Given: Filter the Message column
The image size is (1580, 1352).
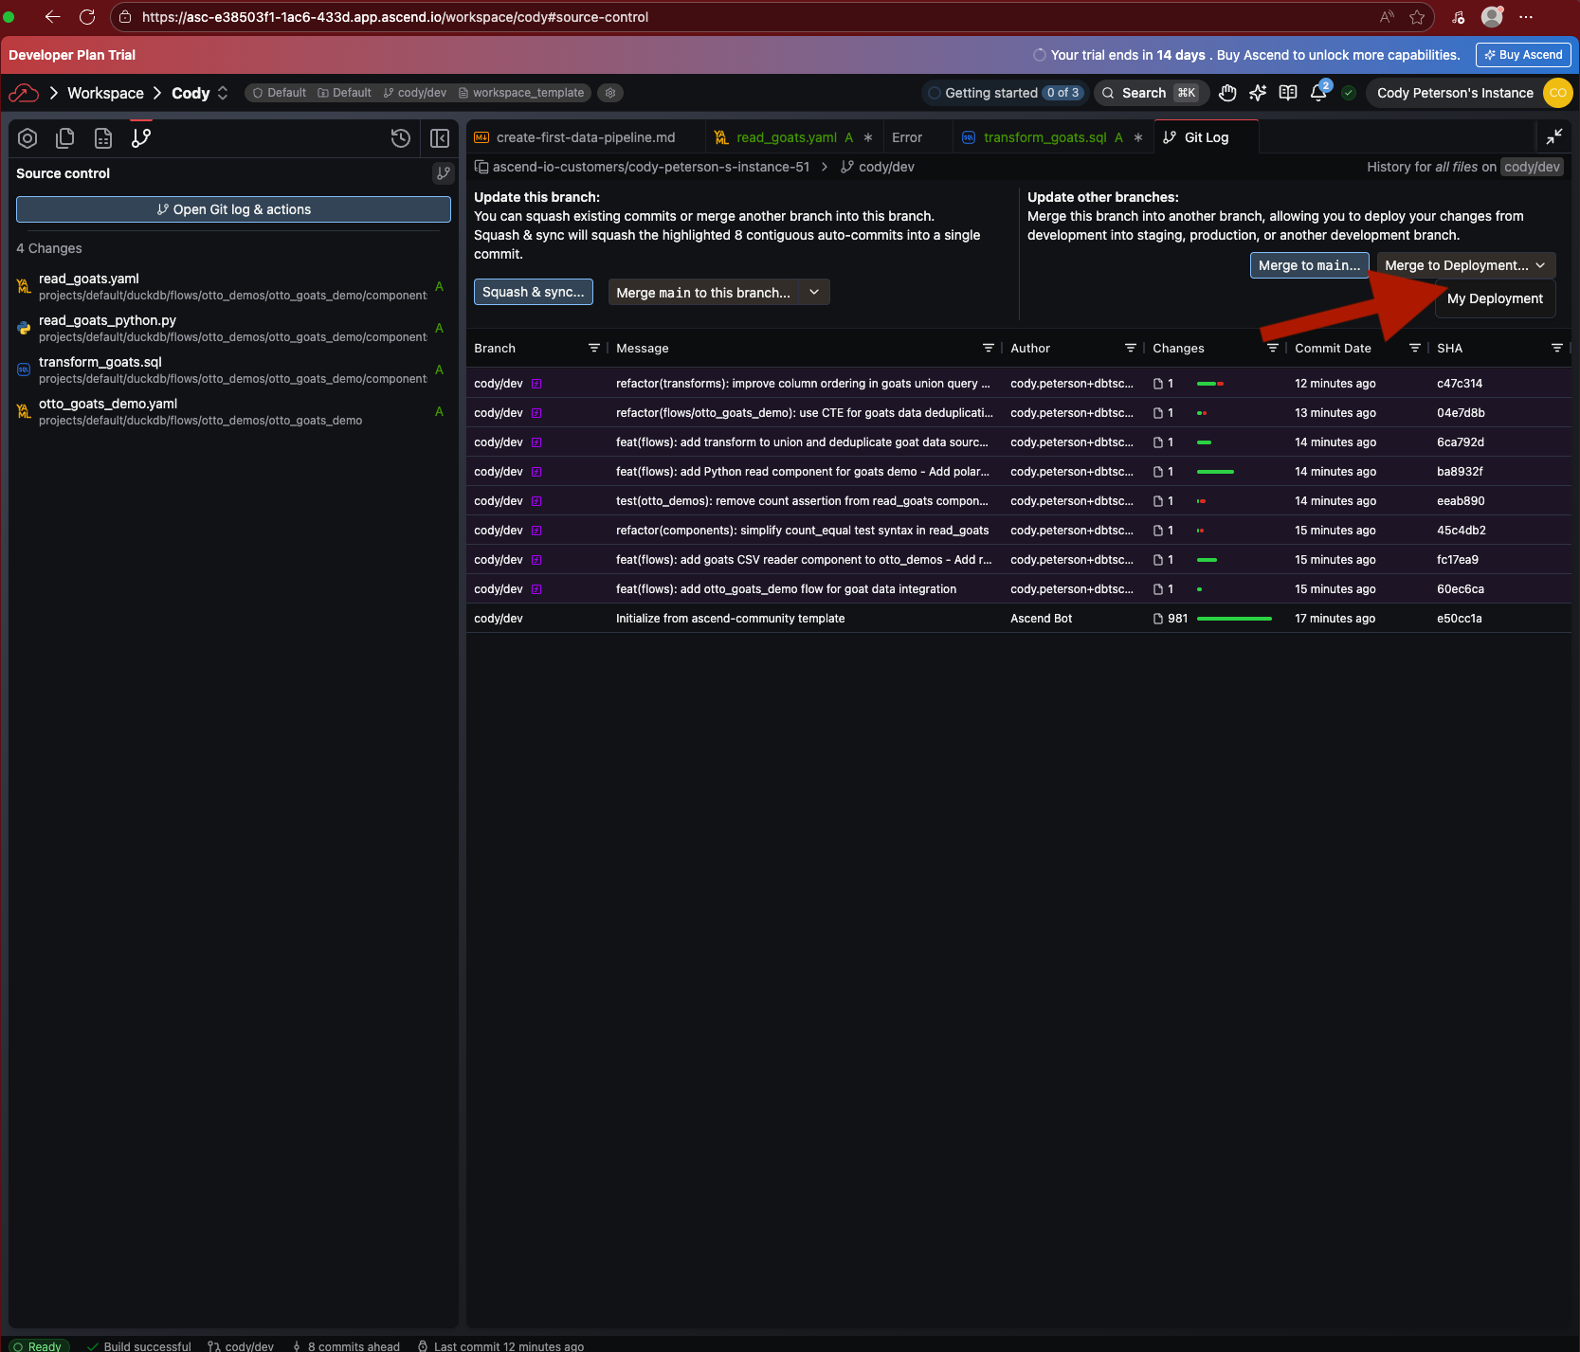Looking at the screenshot, I should (x=989, y=348).
